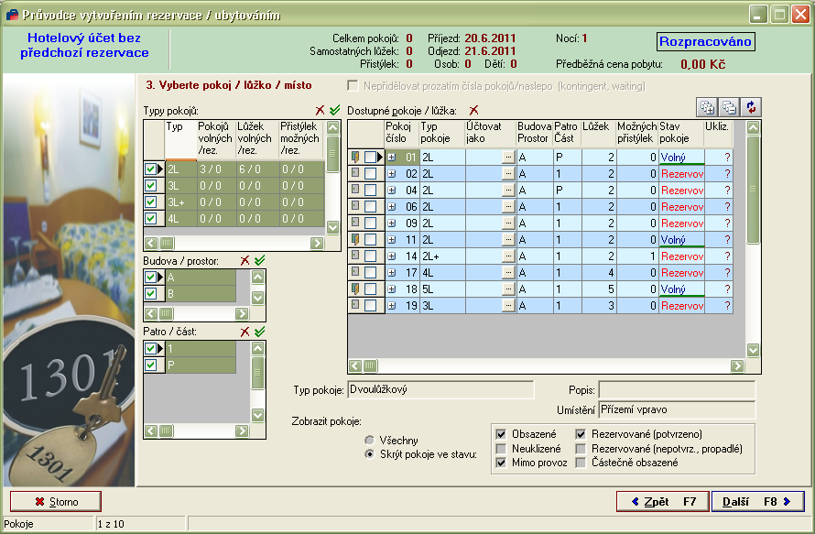Tick selection checkbox for room 18

[x=370, y=289]
